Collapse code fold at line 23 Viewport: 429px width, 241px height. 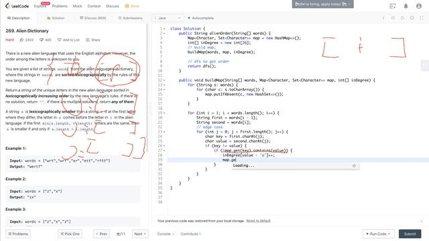click(x=164, y=132)
